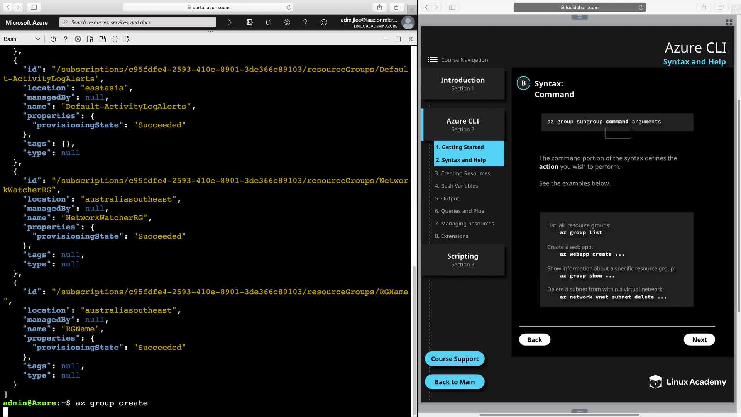Open Cloud Shell from Azure header
This screenshot has width=741, height=417.
(231, 22)
